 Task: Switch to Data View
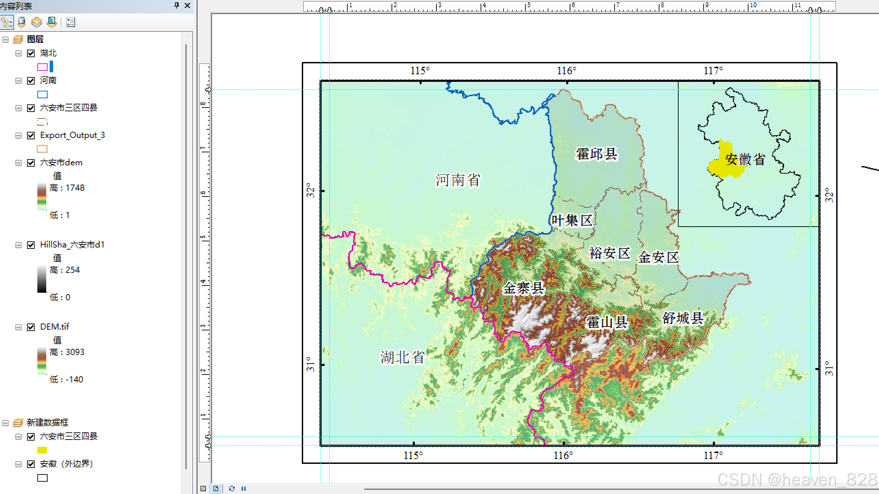pos(203,489)
